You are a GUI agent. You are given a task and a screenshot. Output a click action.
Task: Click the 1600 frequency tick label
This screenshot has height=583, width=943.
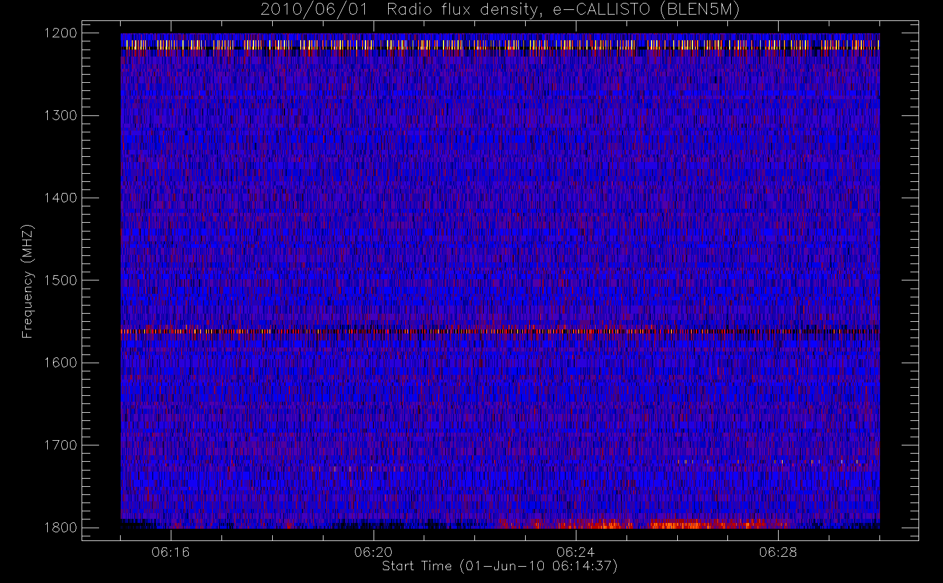61,363
